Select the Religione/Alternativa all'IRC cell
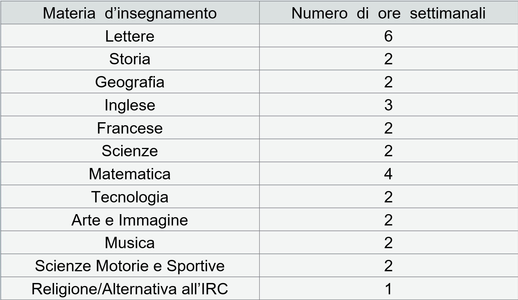Image resolution: width=518 pixels, height=300 pixels. [x=129, y=289]
